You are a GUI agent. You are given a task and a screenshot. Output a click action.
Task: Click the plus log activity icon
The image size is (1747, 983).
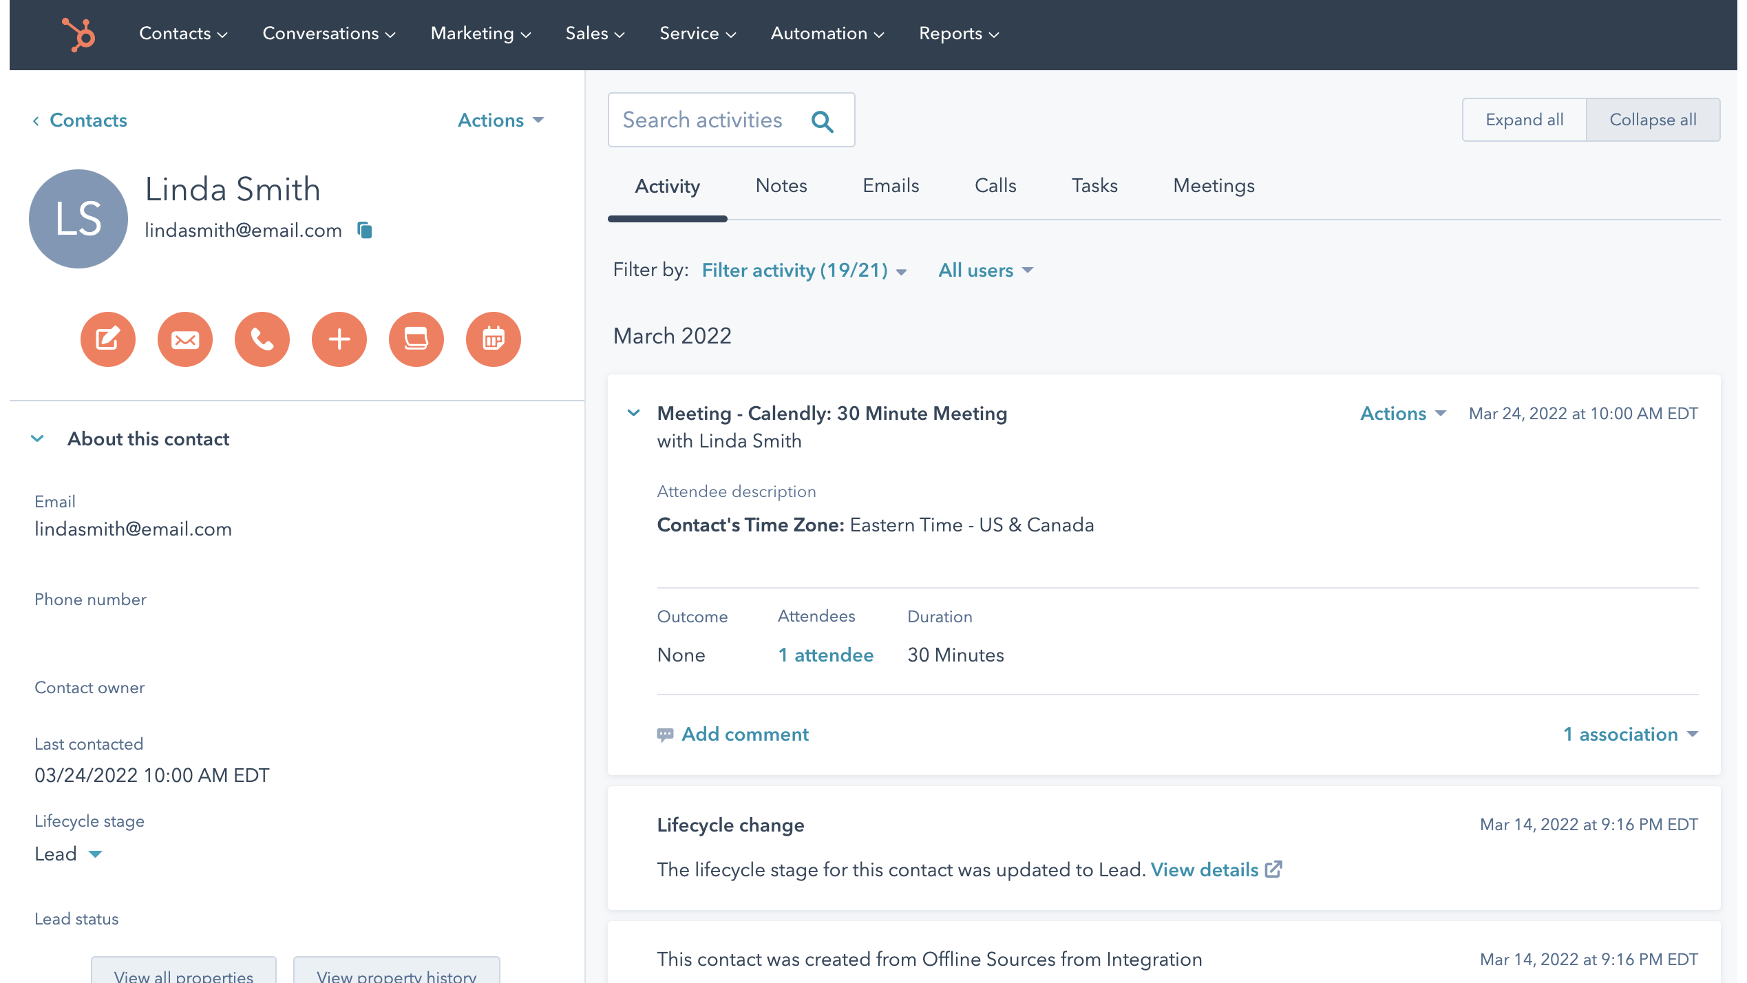339,339
